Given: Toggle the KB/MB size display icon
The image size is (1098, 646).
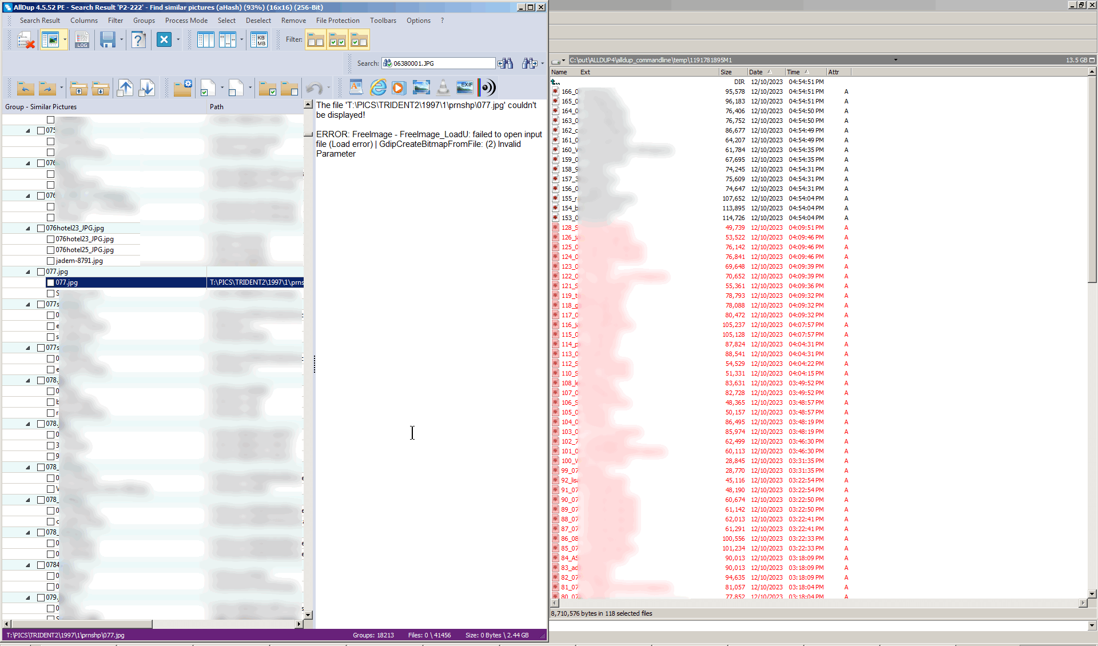Looking at the screenshot, I should pos(259,40).
